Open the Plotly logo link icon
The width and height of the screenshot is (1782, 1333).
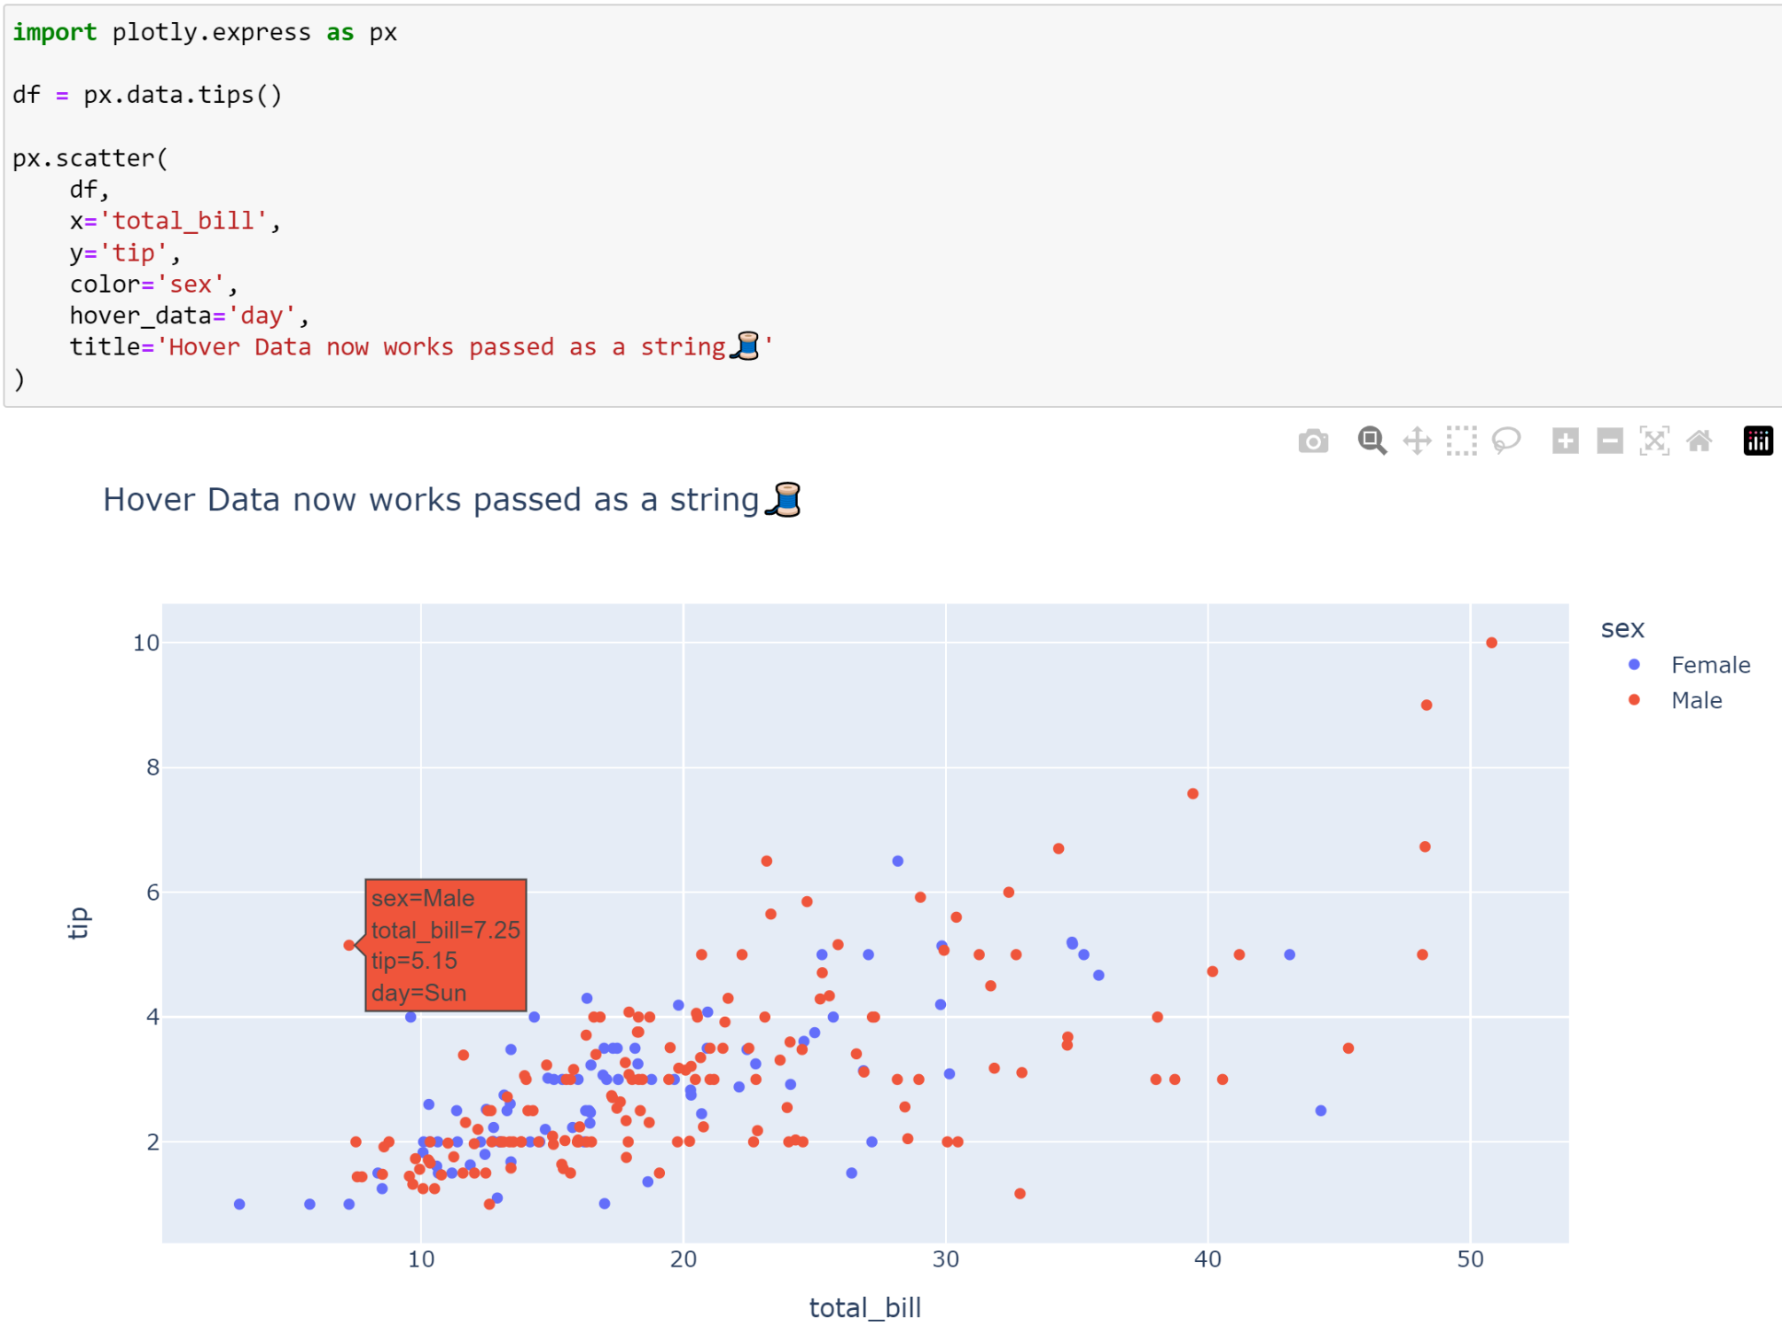(x=1758, y=441)
